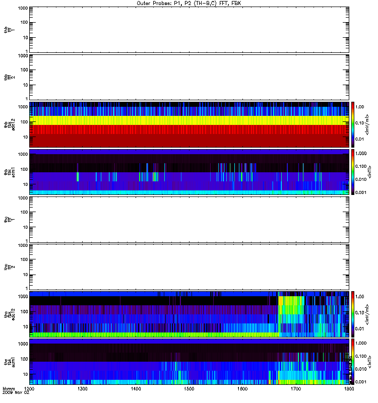
Task: Click '0.100' on the thb scm1 color scale
Action: [x=361, y=166]
